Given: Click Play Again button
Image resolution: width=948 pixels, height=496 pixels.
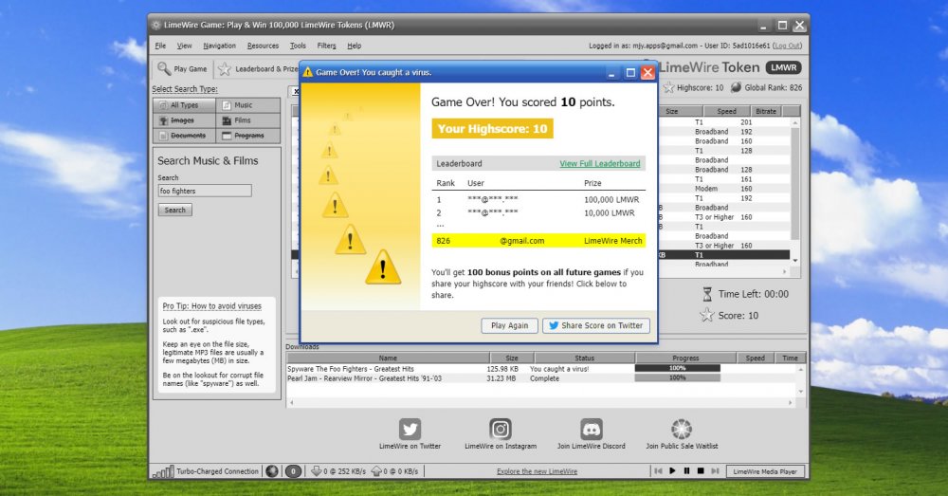Looking at the screenshot, I should tap(510, 325).
